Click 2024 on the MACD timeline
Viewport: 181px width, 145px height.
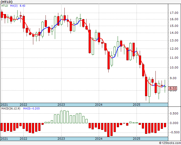[99, 139]
